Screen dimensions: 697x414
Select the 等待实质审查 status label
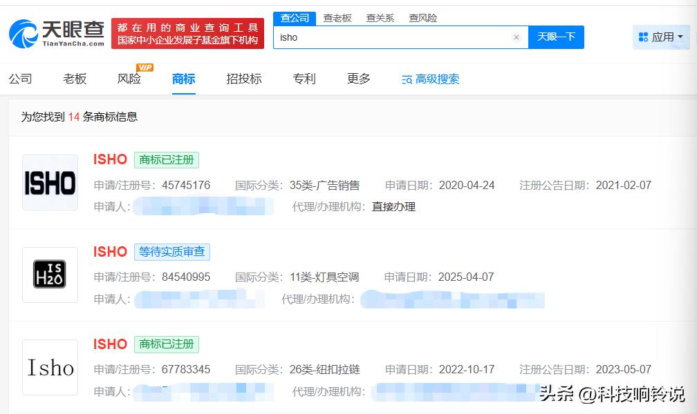tap(171, 252)
